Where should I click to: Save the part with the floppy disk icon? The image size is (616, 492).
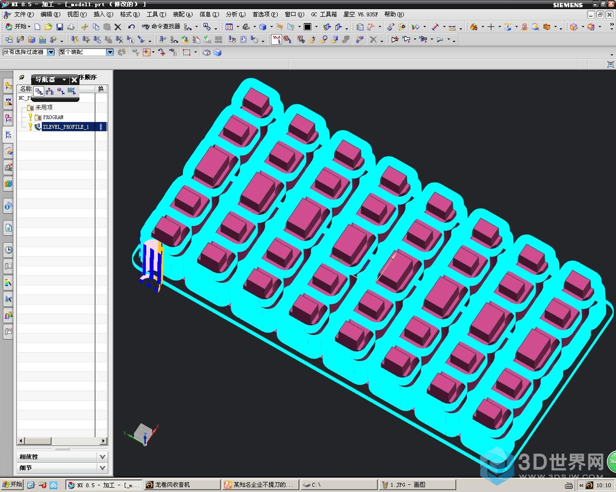point(60,27)
